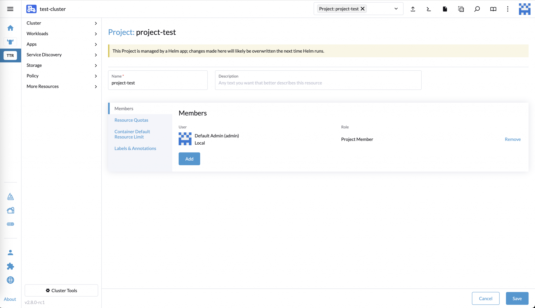Open the kubectl shell icon
This screenshot has width=535, height=308.
(429, 9)
